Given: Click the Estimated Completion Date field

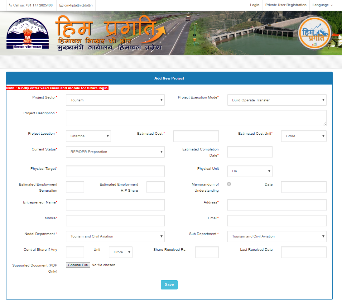Looking at the screenshot, I should (x=250, y=152).
